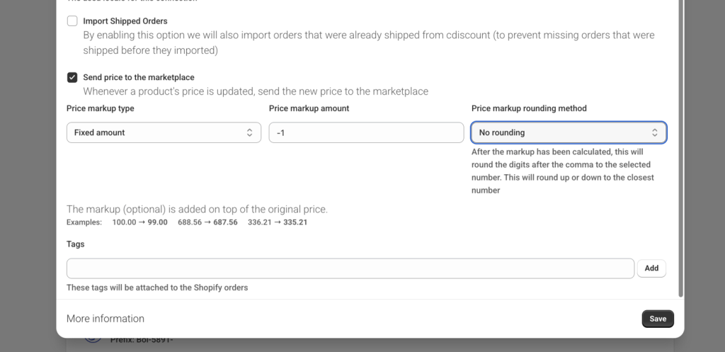Click the chevron arrows in No rounding select
725x352 pixels.
click(655, 132)
